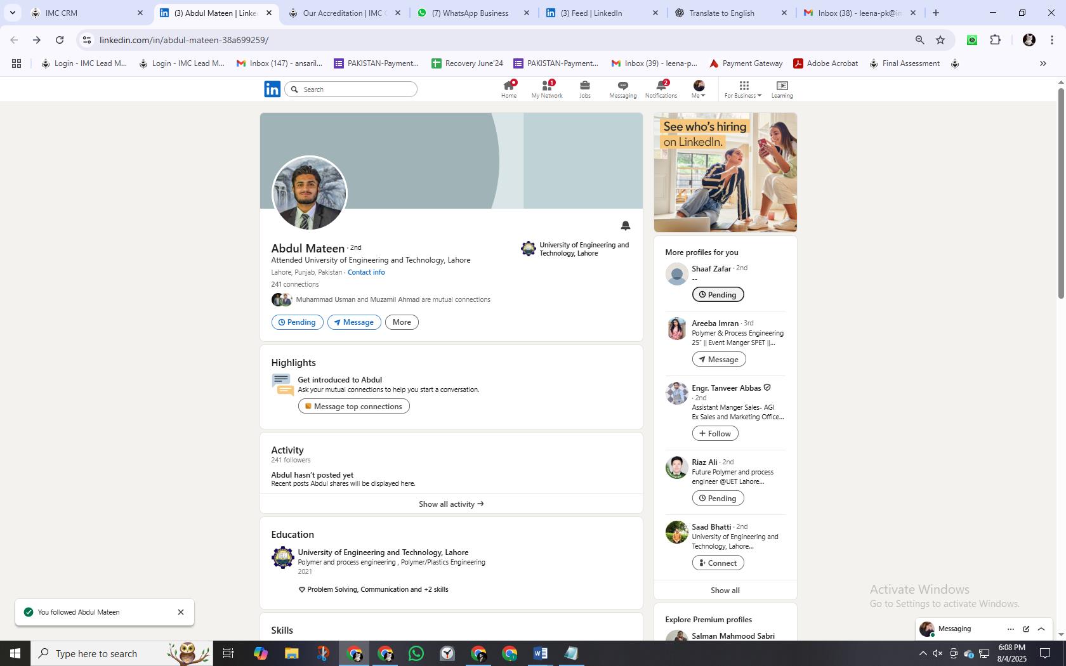Click page vertical scrollbar
The image size is (1066, 666).
[1061, 193]
